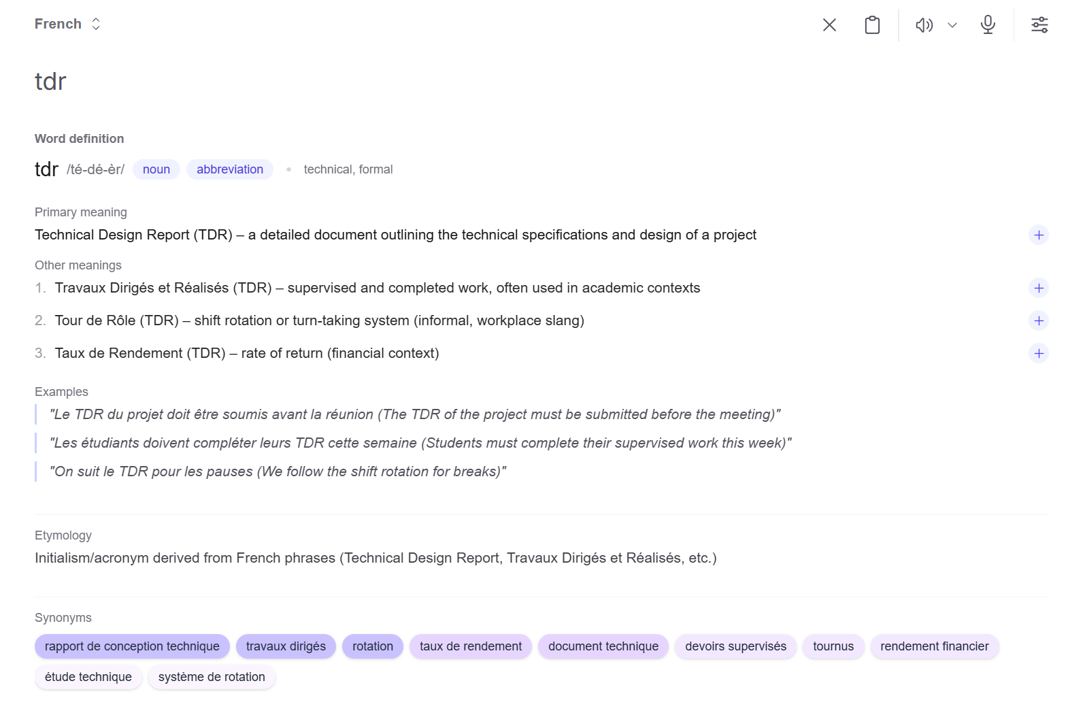Select the abbreviation tag
This screenshot has height=713, width=1068.
[x=230, y=169]
